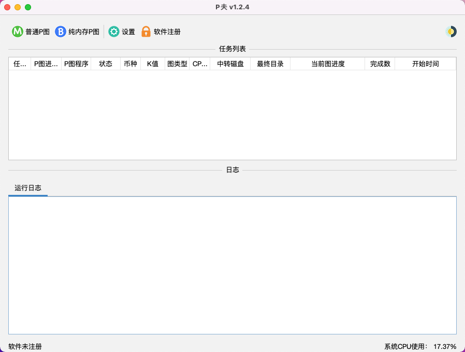
Task: Click the 设置 toolbar label
Action: click(128, 32)
